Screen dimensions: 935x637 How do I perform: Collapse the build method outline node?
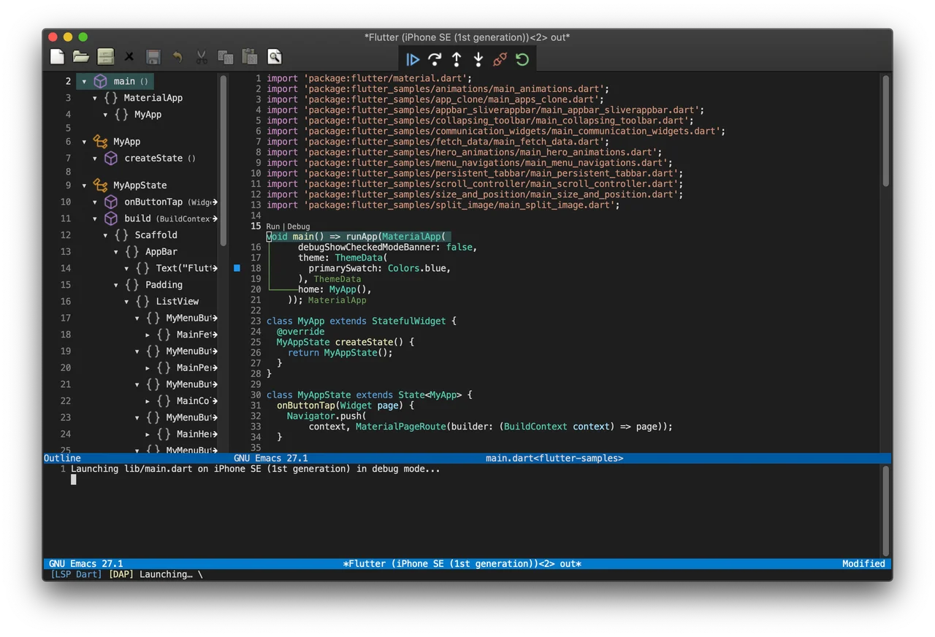tap(95, 218)
